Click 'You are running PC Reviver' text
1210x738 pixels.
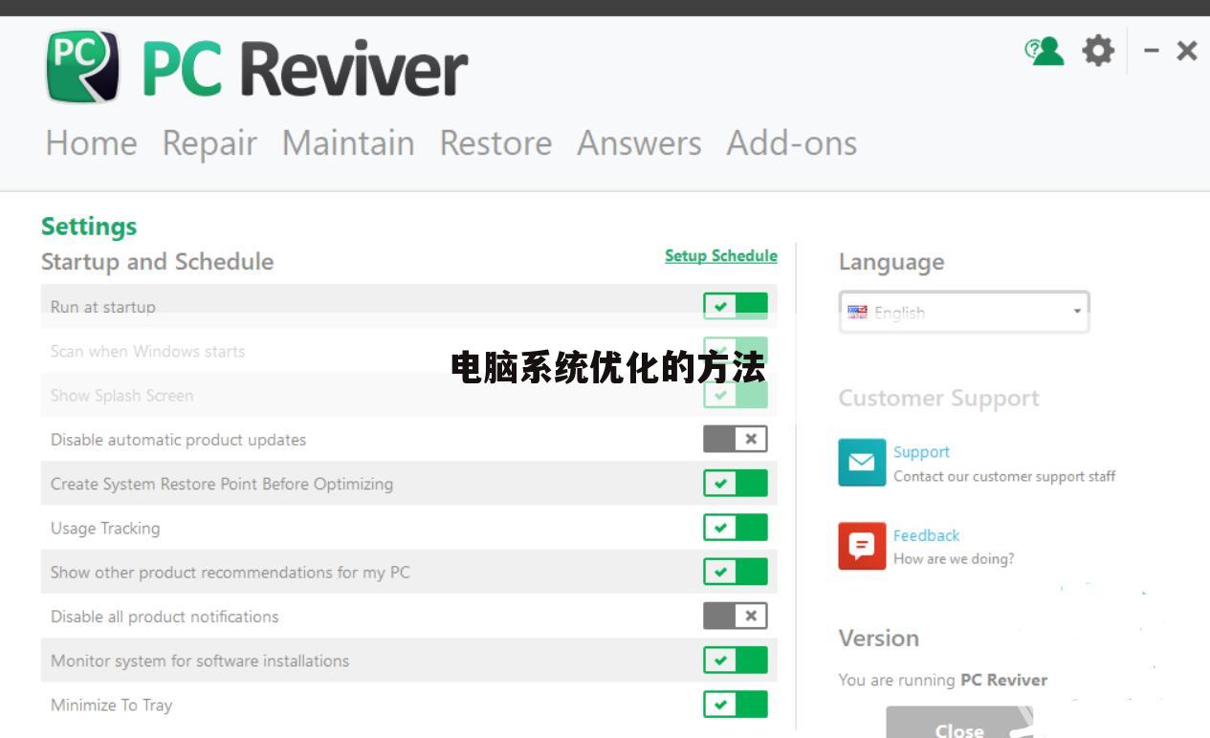(943, 681)
